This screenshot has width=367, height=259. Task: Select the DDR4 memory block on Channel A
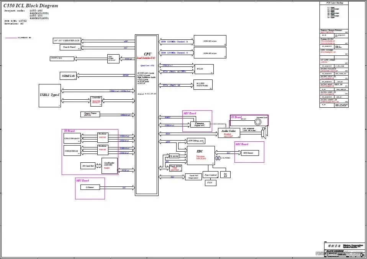(x=210, y=41)
